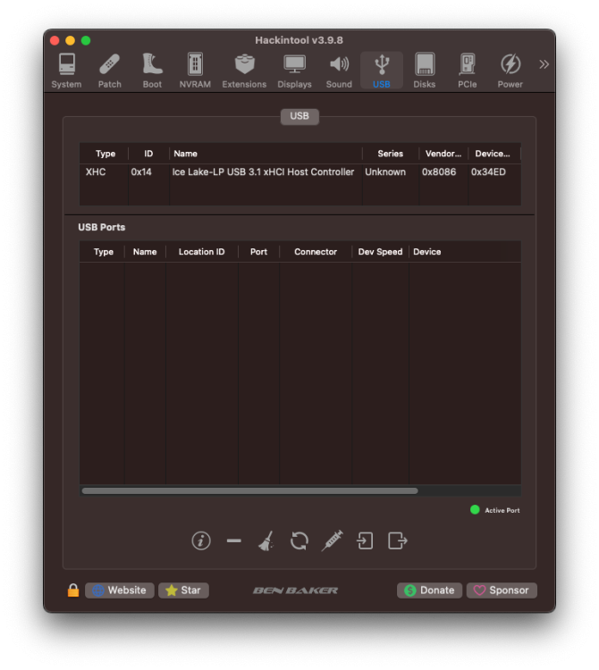The image size is (599, 670).
Task: Sort controllers by Series header
Action: point(391,154)
